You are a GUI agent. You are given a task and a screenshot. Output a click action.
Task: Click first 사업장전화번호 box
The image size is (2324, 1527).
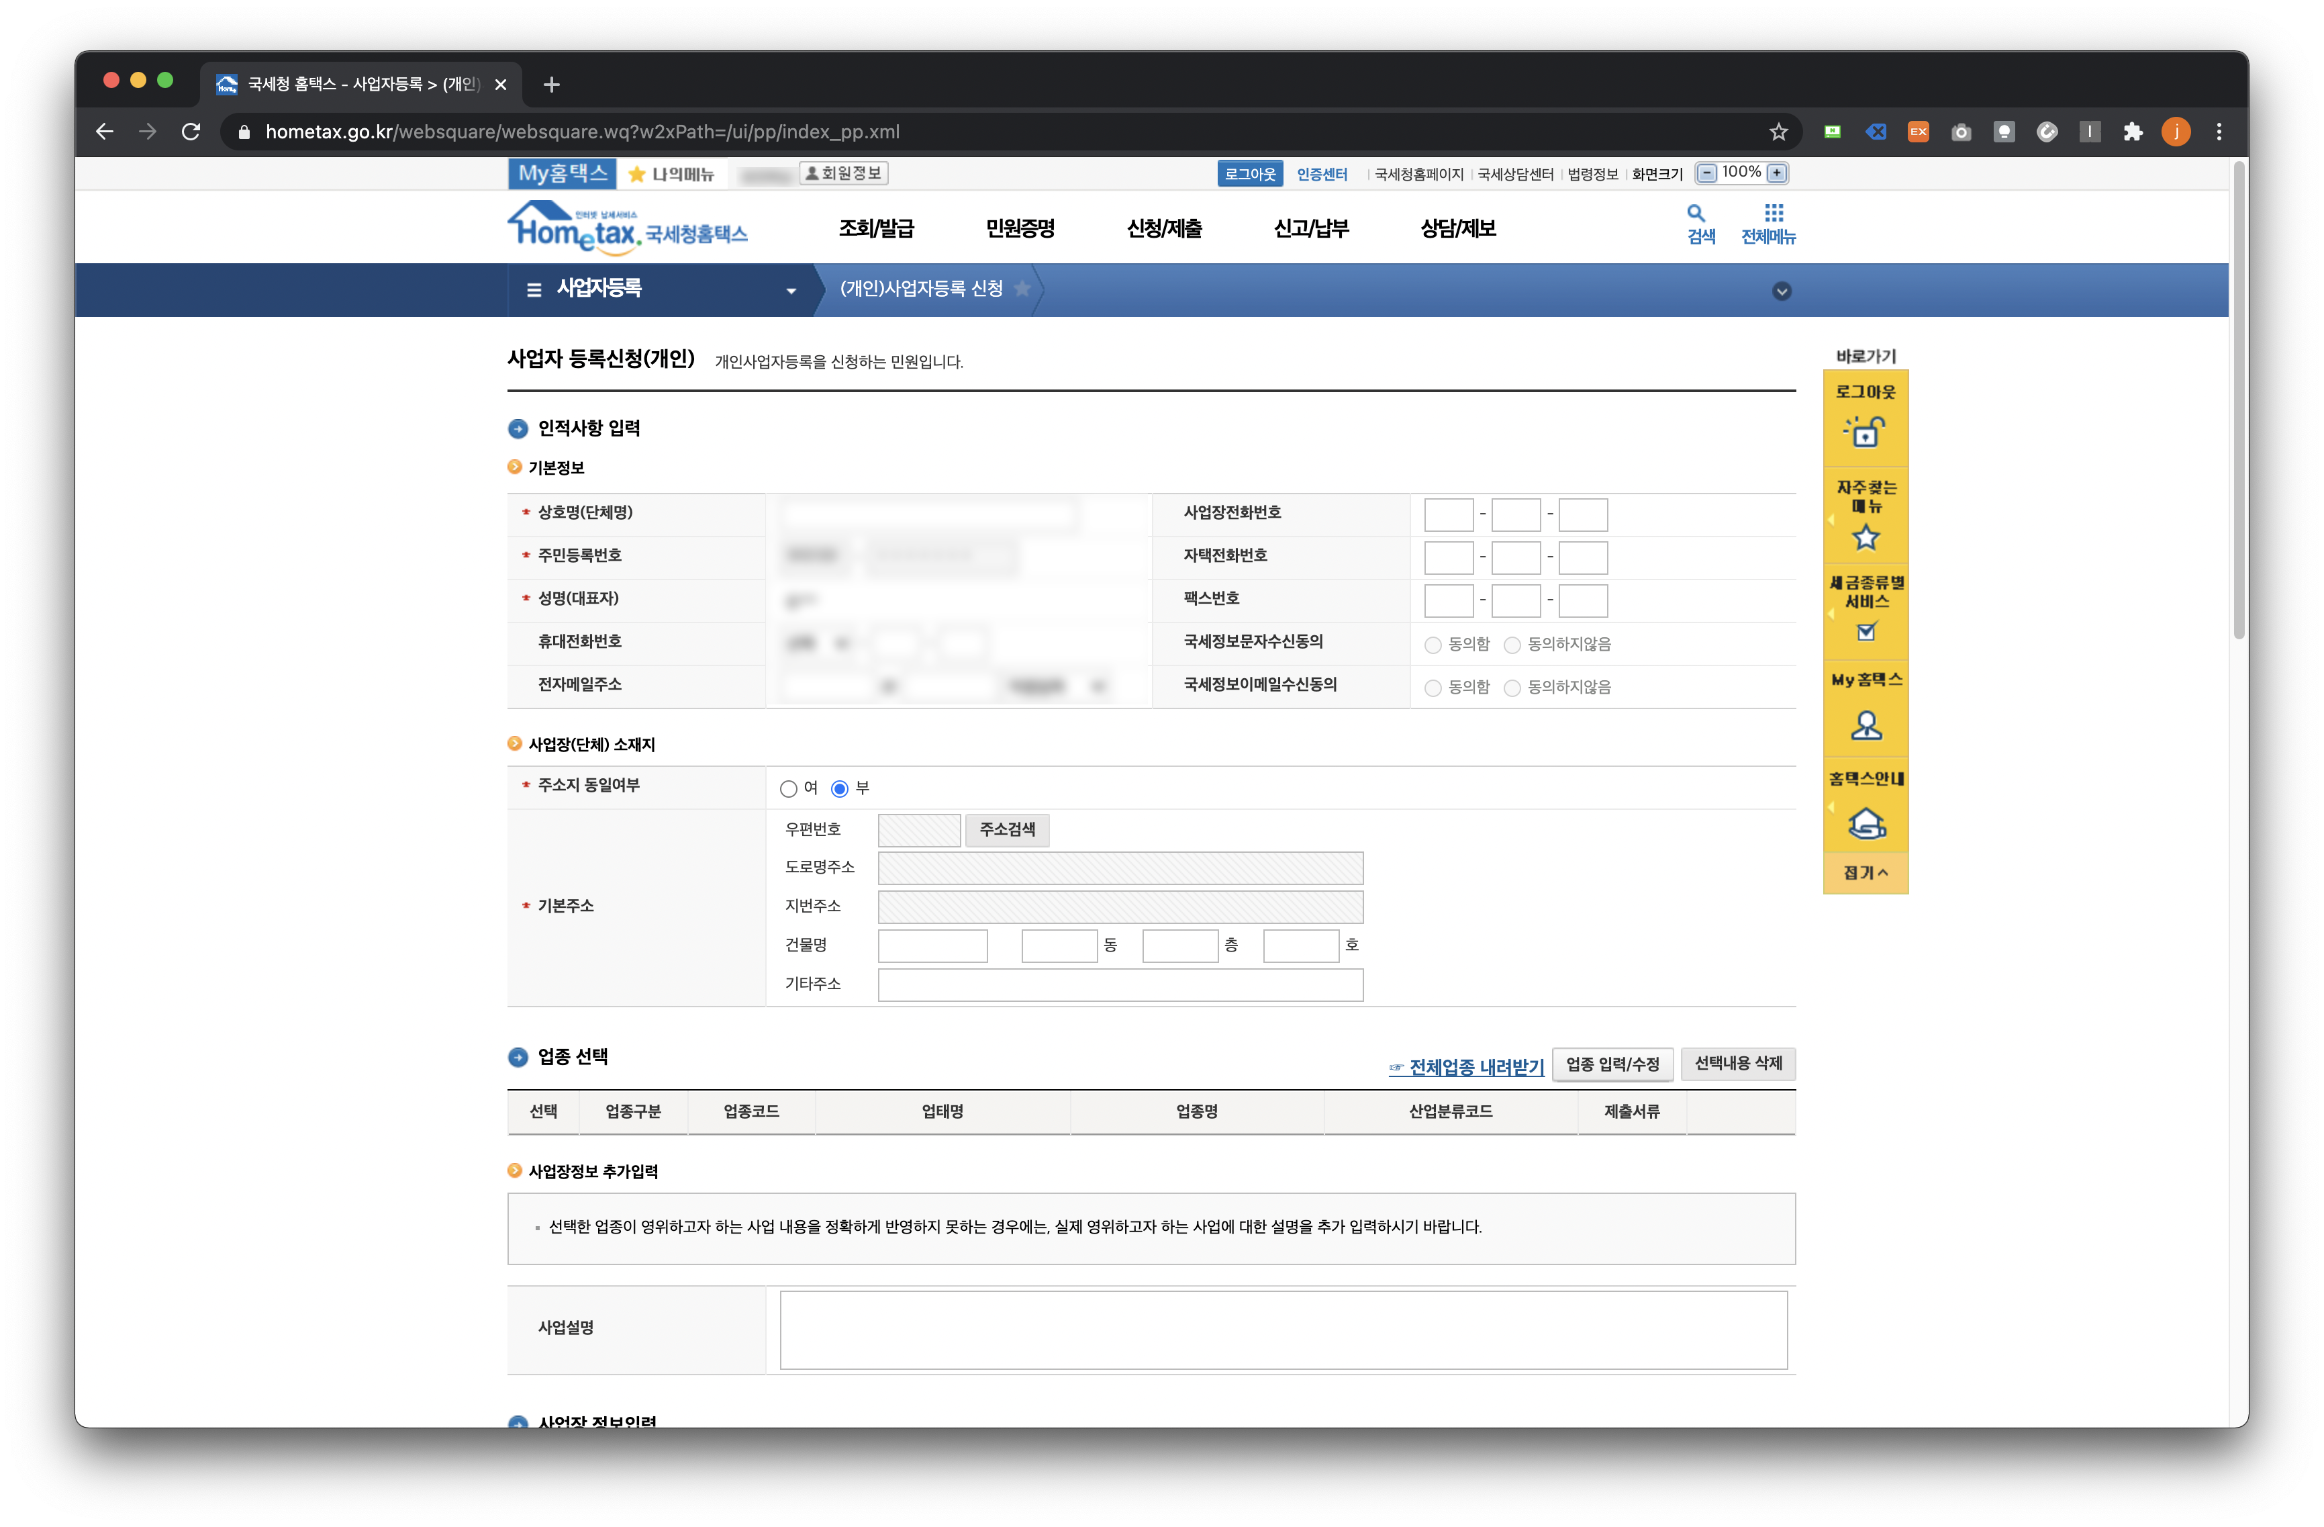[1448, 514]
